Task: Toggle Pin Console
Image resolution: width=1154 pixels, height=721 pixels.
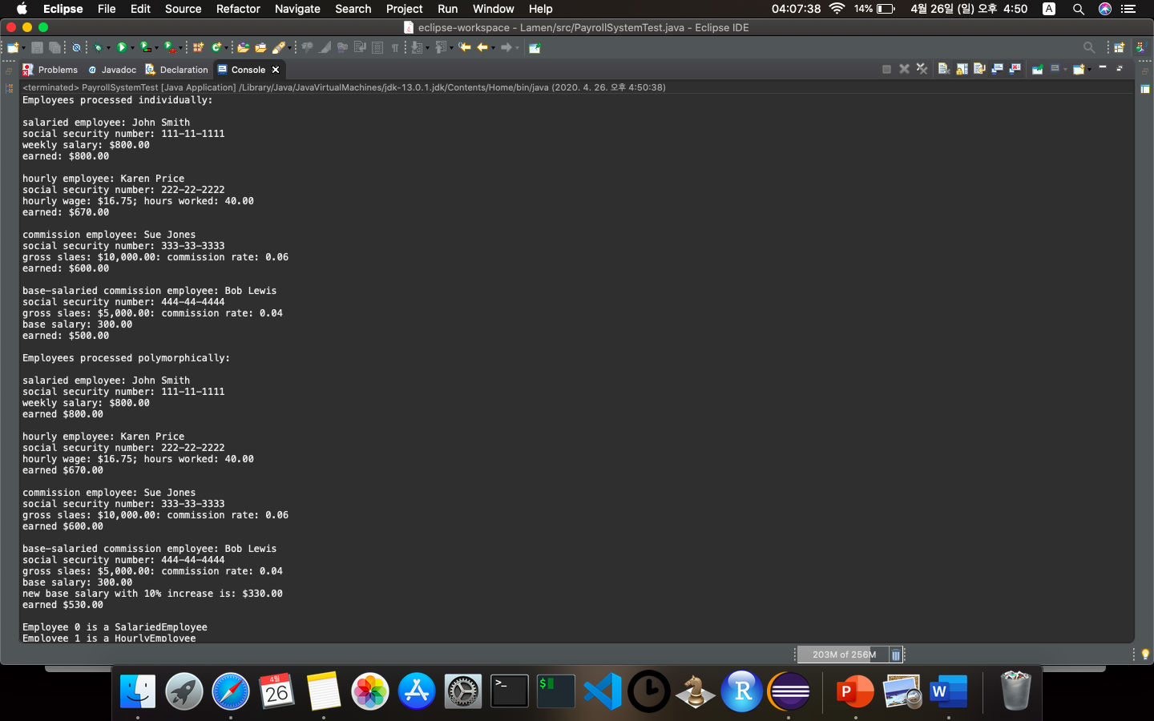Action: click(x=1037, y=69)
